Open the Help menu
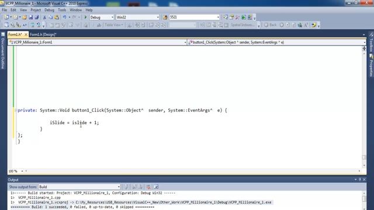374x210 pixels. pyautogui.click(x=89, y=10)
